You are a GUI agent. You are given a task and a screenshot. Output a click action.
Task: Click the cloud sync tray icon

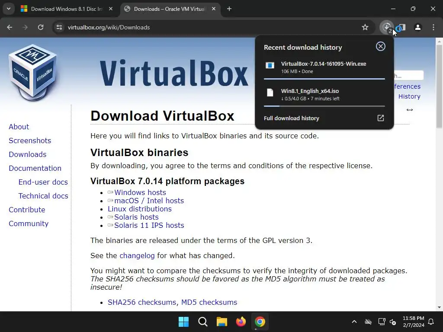click(368, 322)
